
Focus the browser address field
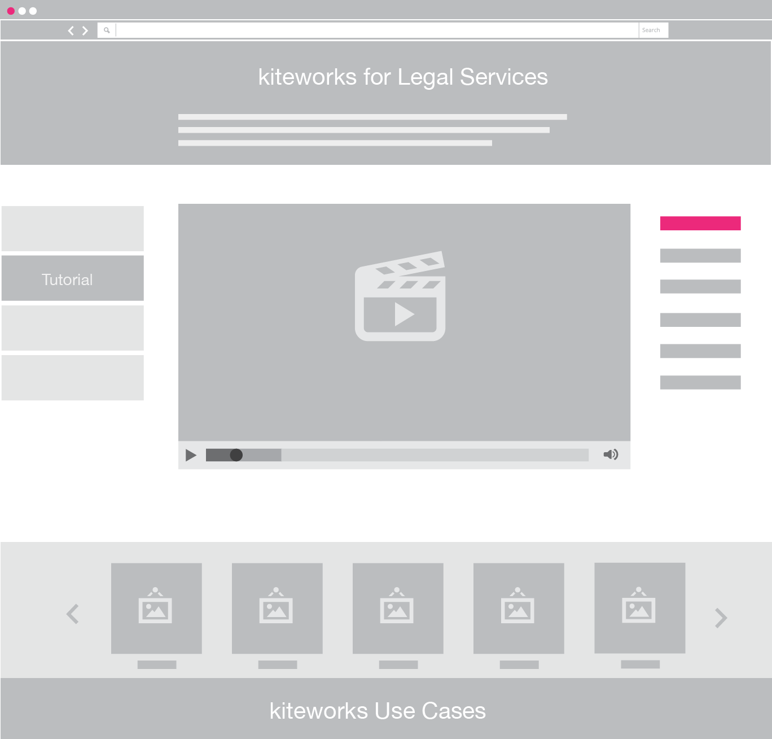(377, 30)
